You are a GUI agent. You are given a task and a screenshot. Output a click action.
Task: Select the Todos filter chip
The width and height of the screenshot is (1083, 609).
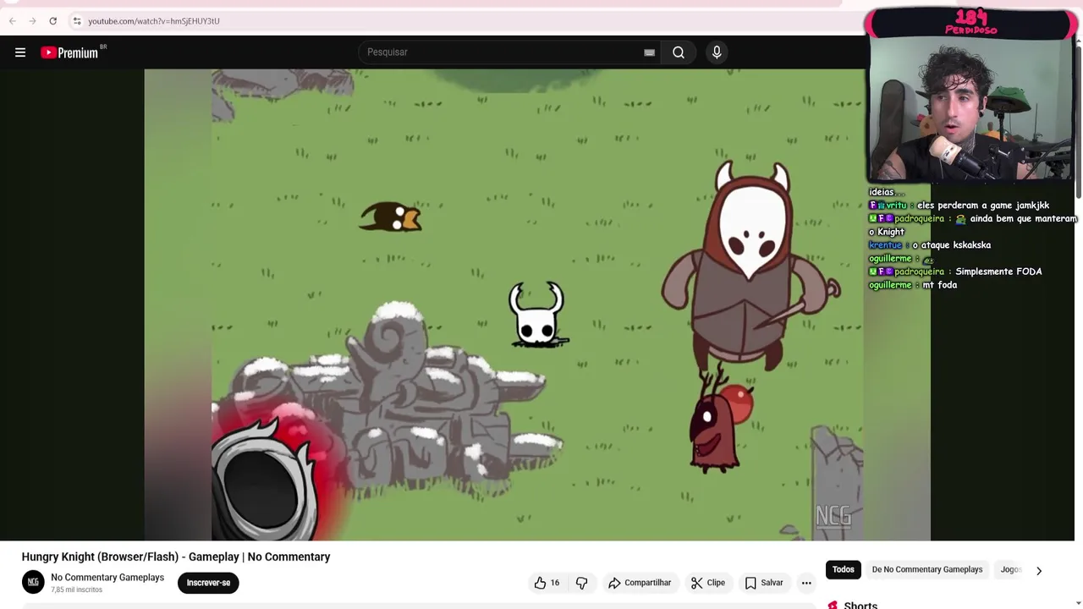pyautogui.click(x=843, y=569)
